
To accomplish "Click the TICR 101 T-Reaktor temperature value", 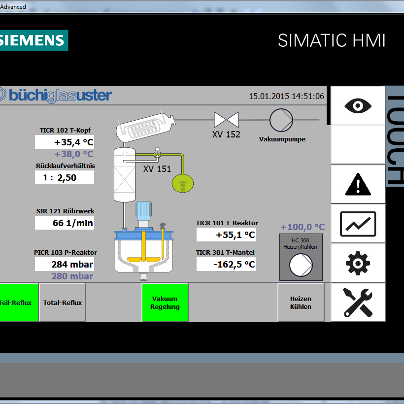I will [x=226, y=235].
